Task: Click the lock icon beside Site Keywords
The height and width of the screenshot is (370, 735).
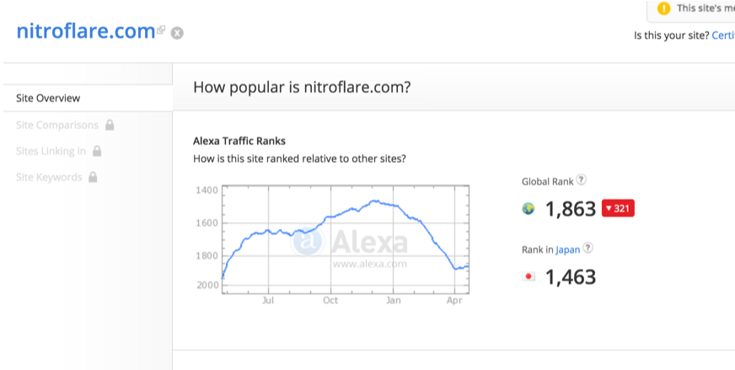Action: [93, 177]
